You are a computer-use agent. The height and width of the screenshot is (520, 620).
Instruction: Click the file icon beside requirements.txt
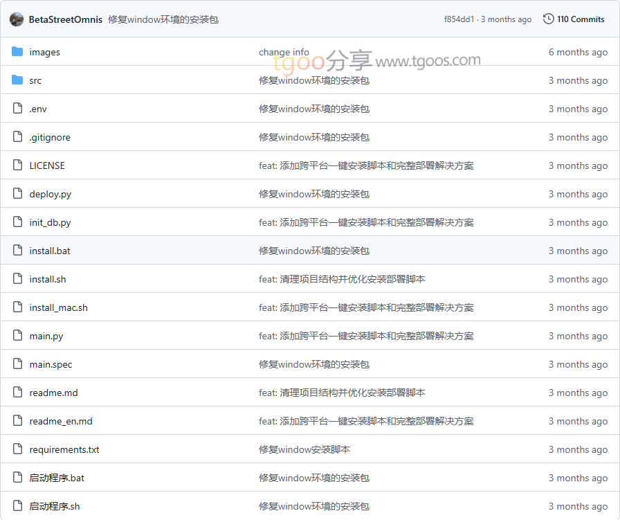coord(17,449)
